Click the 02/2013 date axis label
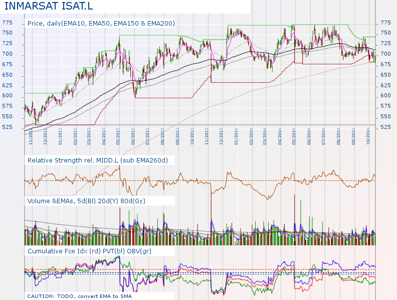 (75, 136)
